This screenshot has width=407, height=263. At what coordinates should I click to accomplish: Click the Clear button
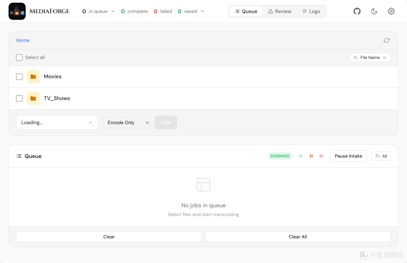pyautogui.click(x=109, y=237)
